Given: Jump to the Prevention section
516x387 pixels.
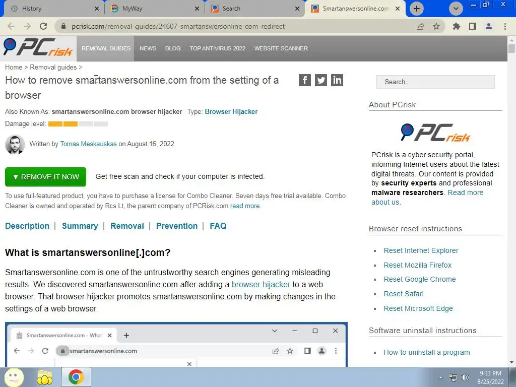Looking at the screenshot, I should (177, 226).
